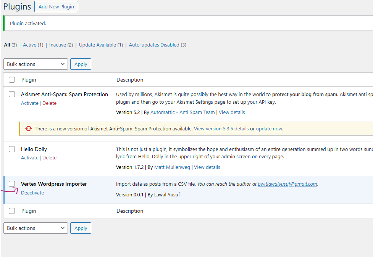Click the Description column header
The height and width of the screenshot is (257, 373).
tap(130, 80)
